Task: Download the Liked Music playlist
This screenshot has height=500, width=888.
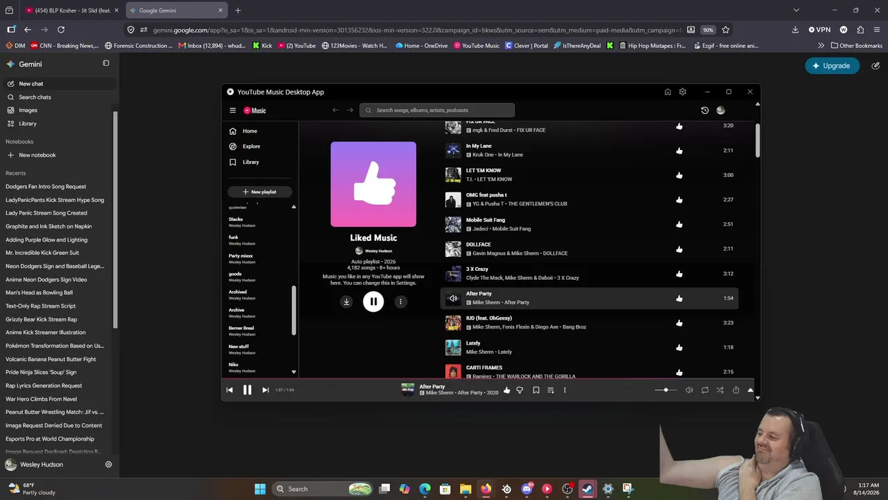Action: tap(346, 301)
